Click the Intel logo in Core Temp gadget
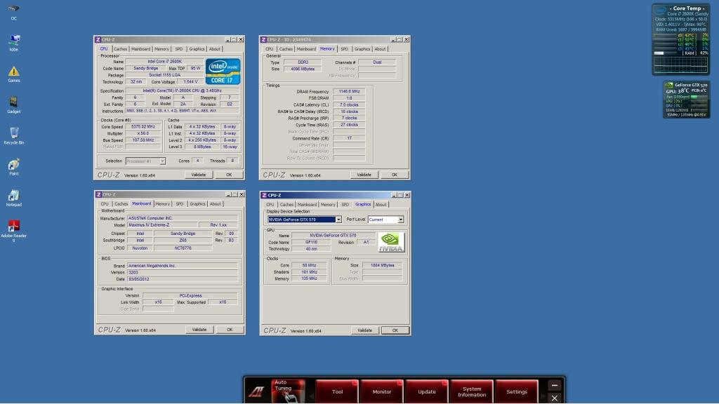 [x=660, y=11]
